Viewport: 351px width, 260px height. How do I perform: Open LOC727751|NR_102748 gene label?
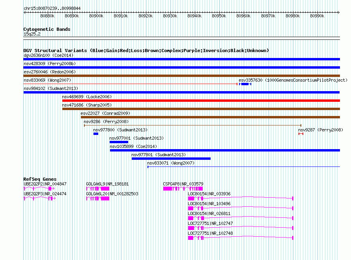coord(211,233)
